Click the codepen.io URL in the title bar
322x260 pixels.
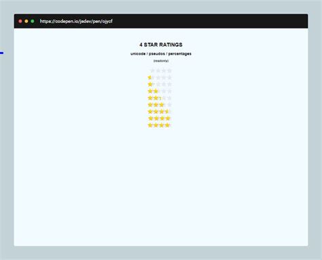coord(76,21)
